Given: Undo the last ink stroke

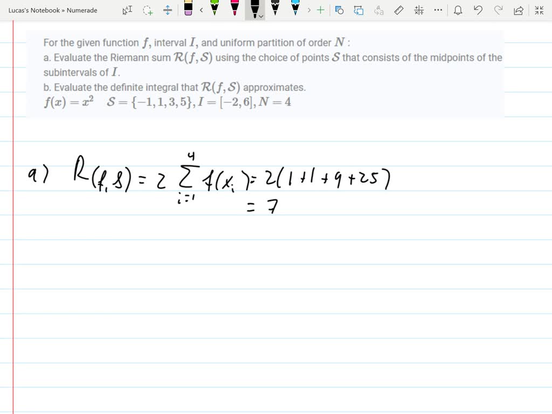Looking at the screenshot, I should 478,10.
